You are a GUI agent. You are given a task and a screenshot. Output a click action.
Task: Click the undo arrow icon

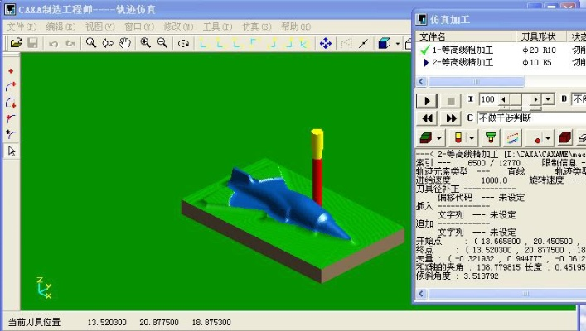(x=53, y=44)
